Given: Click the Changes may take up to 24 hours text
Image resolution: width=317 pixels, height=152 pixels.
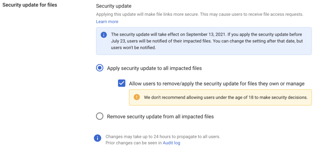Looking at the screenshot, I should tap(163, 137).
